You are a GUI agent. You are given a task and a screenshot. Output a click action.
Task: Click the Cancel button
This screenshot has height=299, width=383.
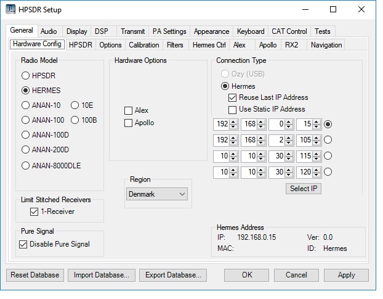point(296,275)
